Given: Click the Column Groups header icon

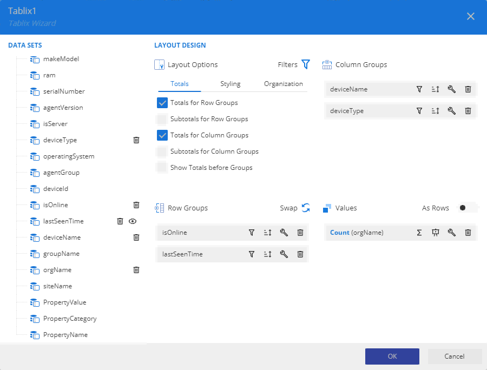Looking at the screenshot, I should click(327, 64).
